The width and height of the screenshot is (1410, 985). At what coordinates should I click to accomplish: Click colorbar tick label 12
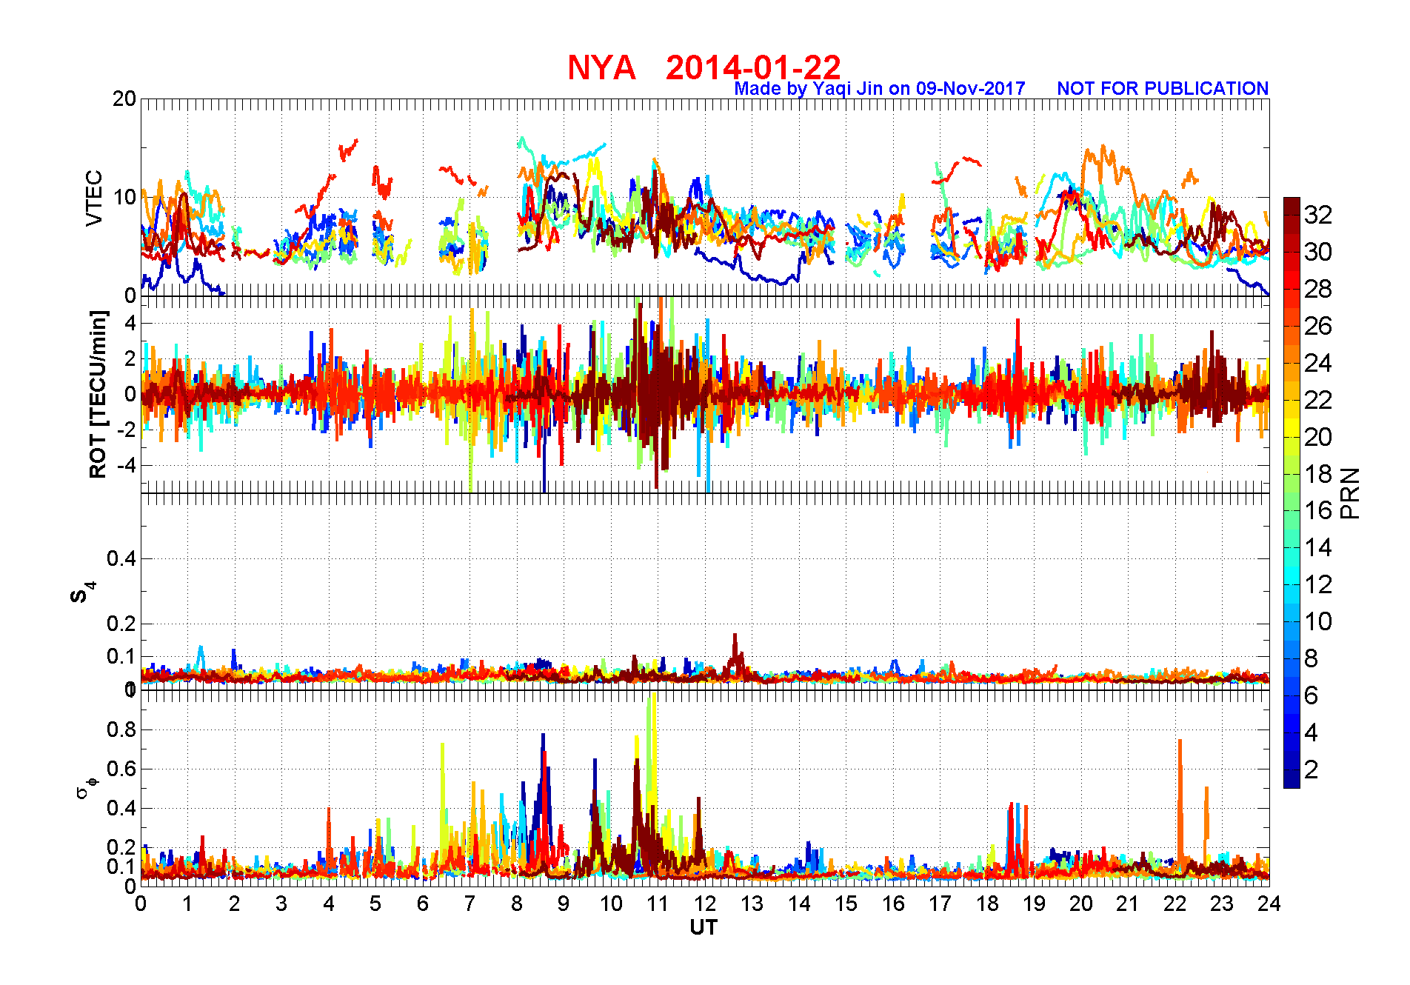tap(1318, 584)
